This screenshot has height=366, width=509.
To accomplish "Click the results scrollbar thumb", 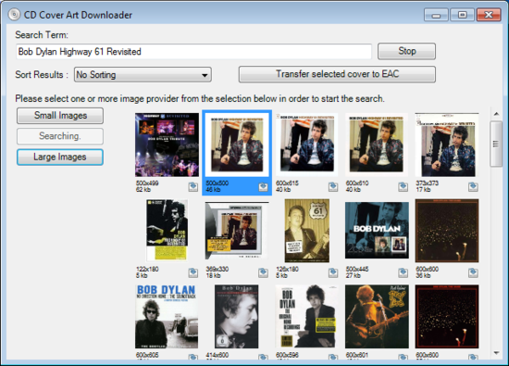I will point(496,144).
